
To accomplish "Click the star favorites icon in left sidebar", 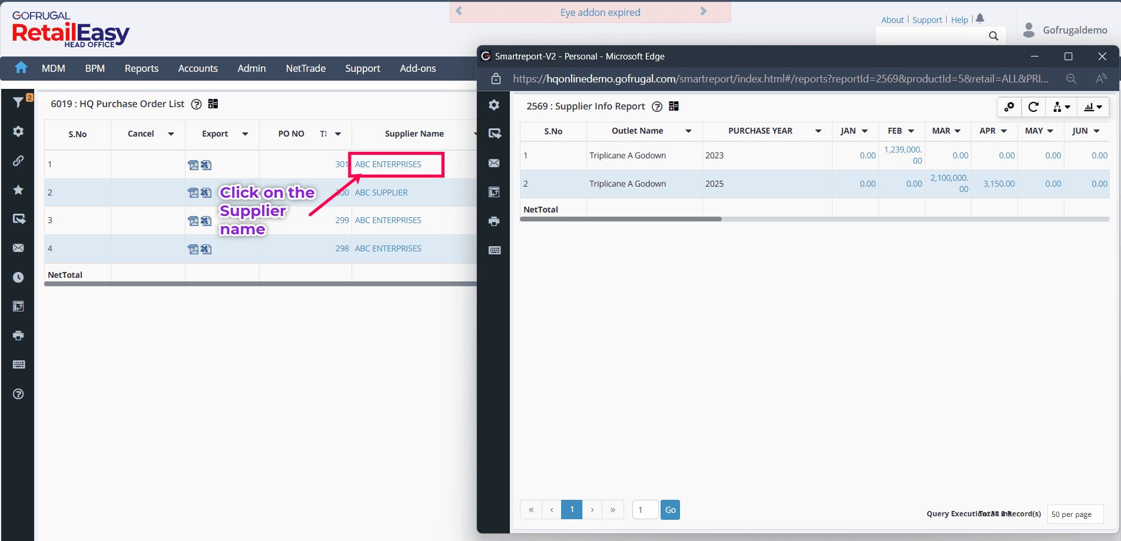I will point(18,190).
